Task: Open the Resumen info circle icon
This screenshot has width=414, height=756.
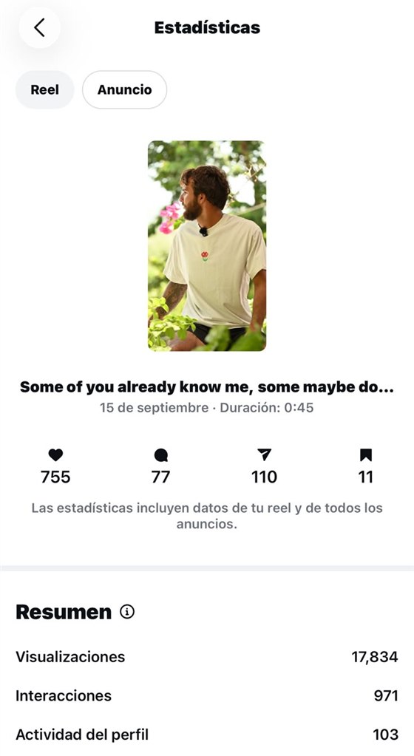Action: [127, 612]
